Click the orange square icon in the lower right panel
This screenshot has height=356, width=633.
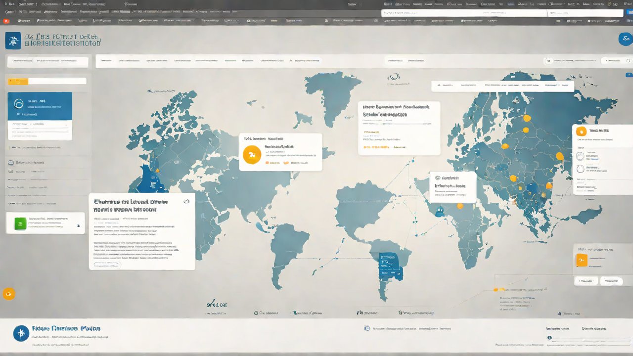tap(582, 260)
